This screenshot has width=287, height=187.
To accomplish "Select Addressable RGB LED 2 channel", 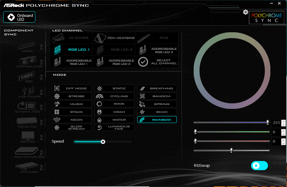I will pyautogui.click(x=114, y=62).
